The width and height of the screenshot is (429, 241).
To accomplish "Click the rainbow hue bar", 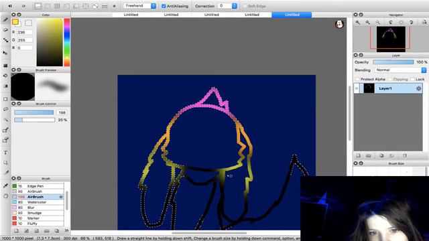I will [x=67, y=42].
